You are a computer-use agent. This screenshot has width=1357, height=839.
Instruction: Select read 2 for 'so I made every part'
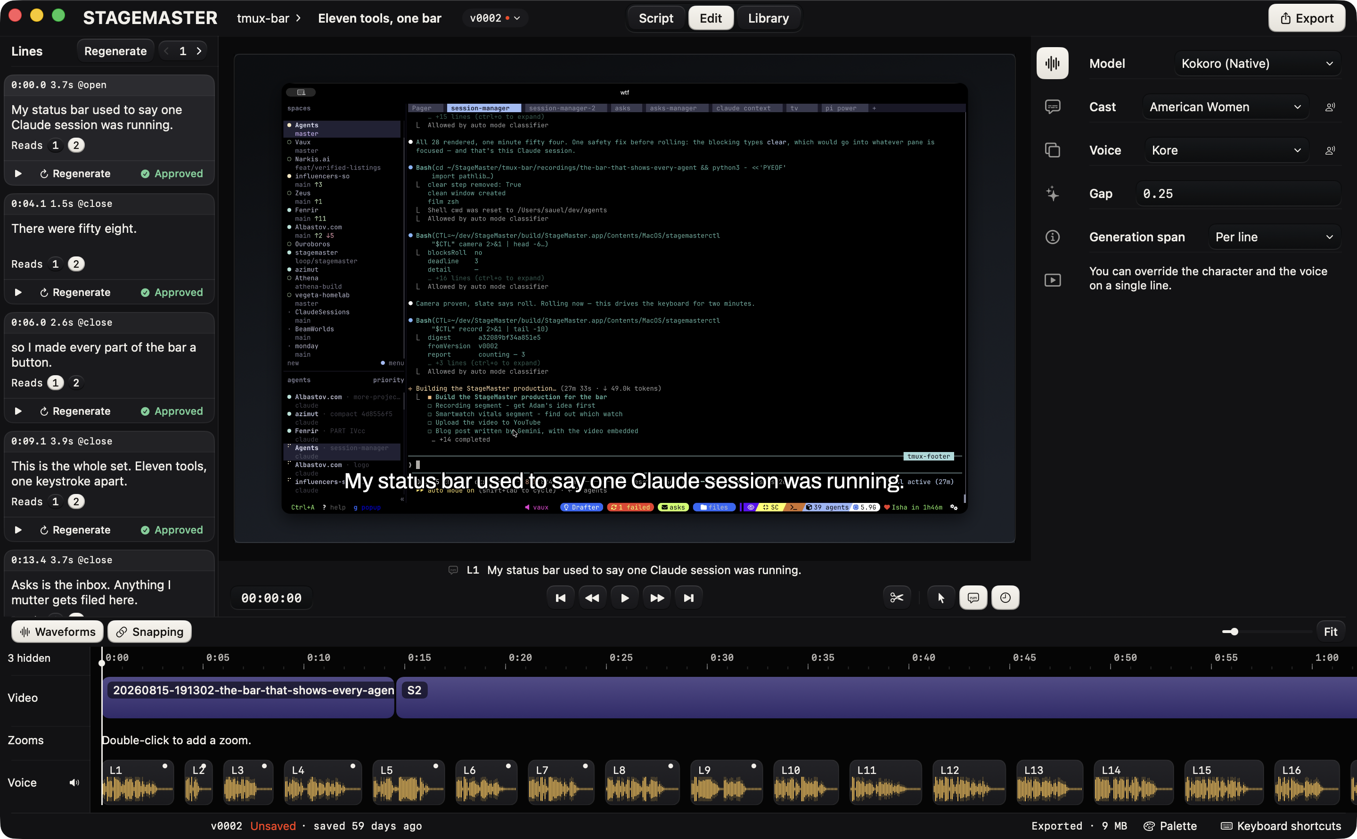76,383
